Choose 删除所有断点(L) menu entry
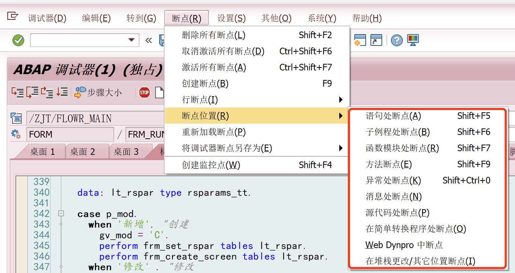Image resolution: width=515 pixels, height=273 pixels. tap(257, 35)
